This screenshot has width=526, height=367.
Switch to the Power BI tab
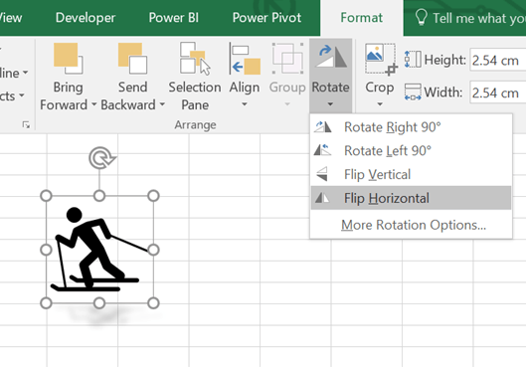click(173, 18)
